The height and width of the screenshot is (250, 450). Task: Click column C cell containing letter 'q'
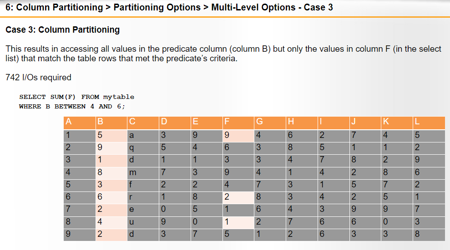tap(143, 148)
